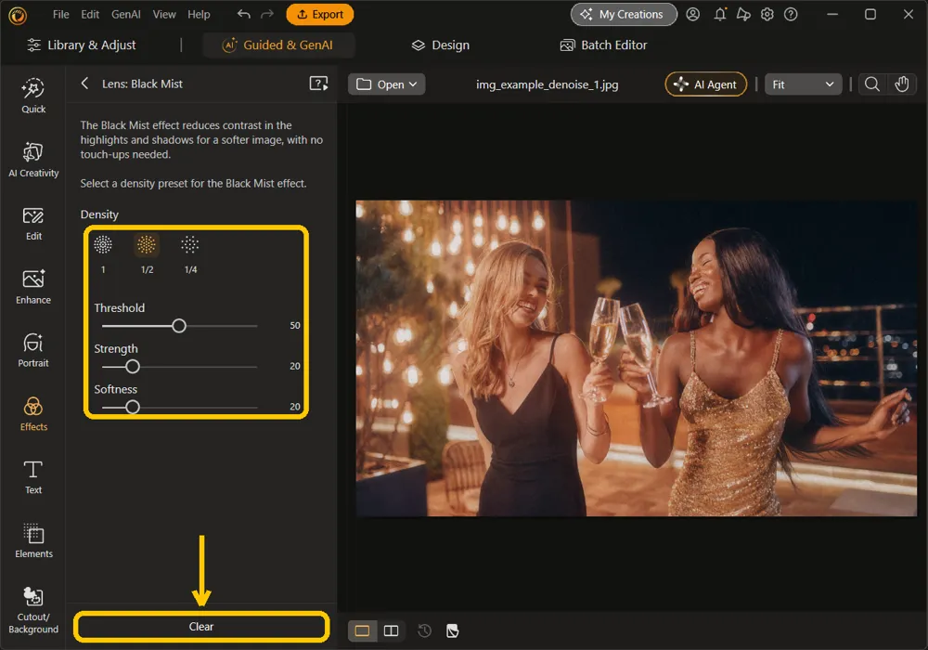Select density preset 1/2

click(x=147, y=253)
